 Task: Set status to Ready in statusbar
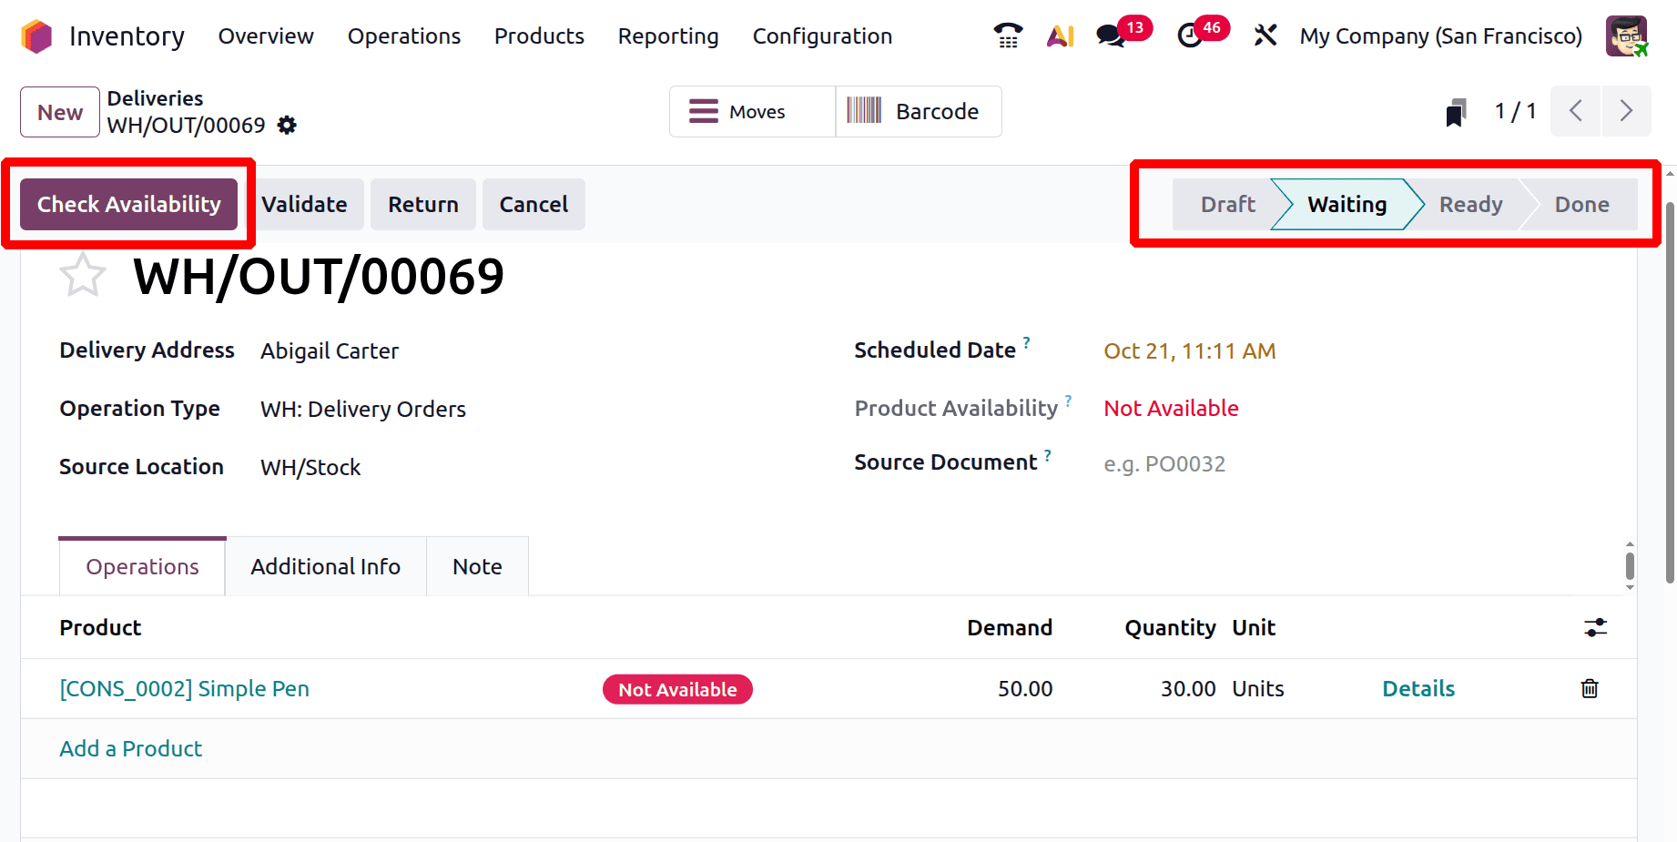[1470, 205]
